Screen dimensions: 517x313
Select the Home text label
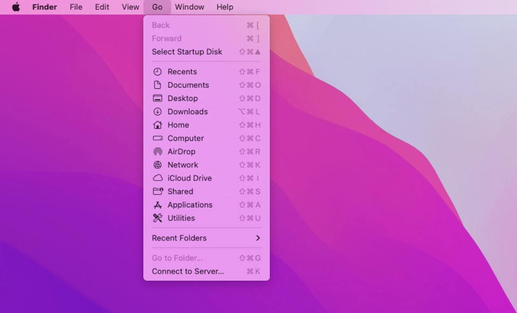coord(178,124)
